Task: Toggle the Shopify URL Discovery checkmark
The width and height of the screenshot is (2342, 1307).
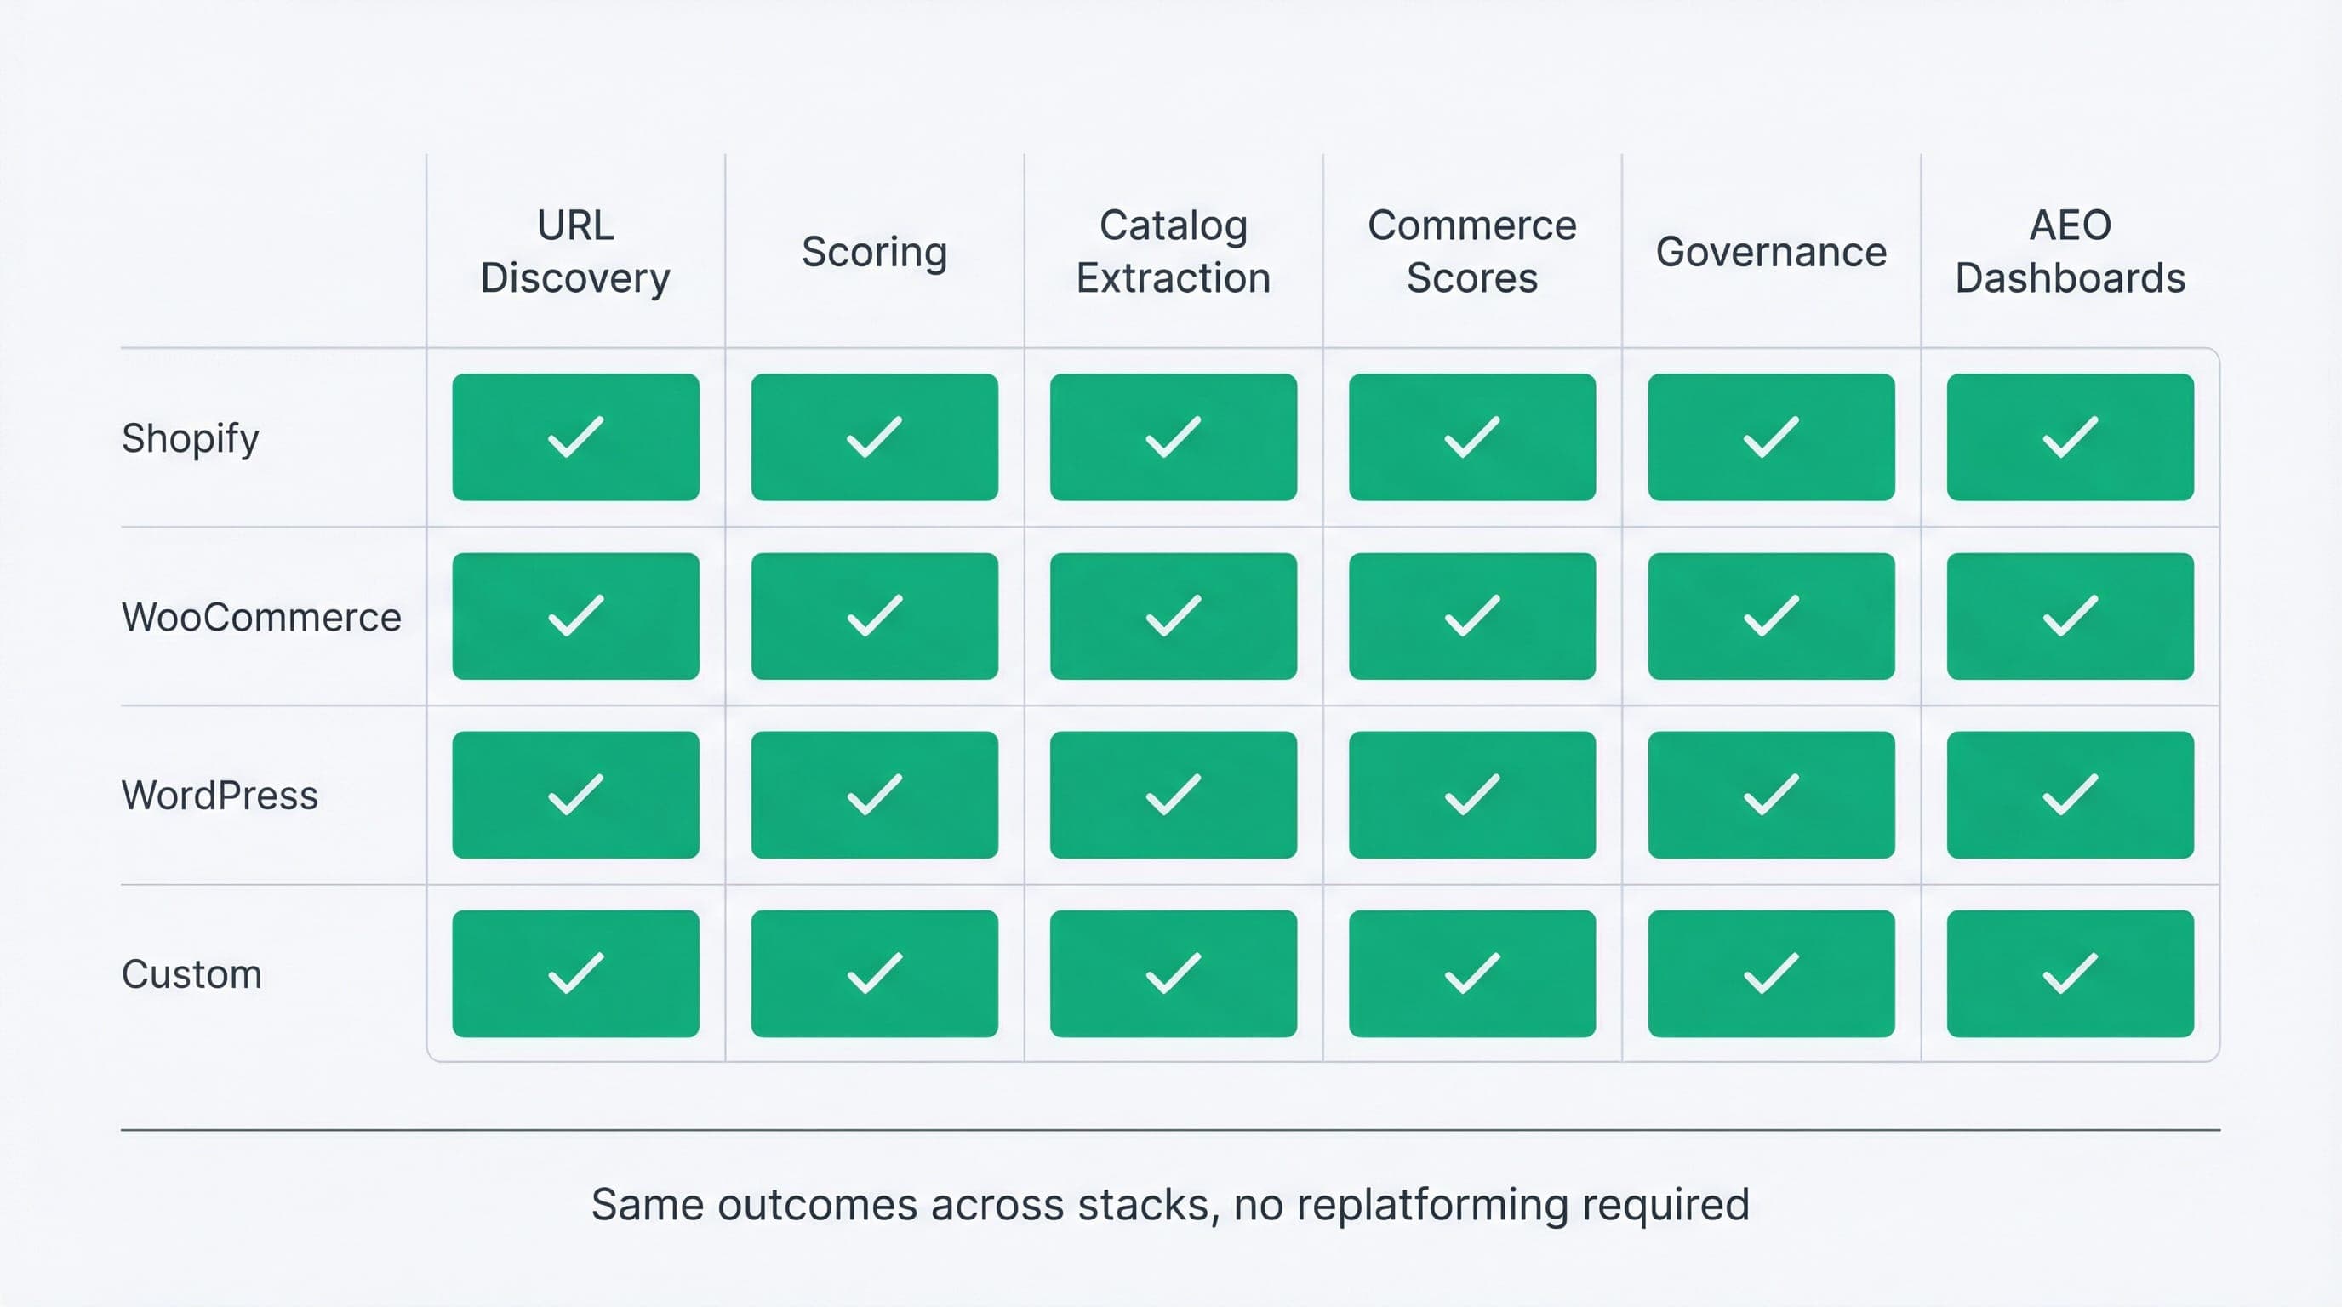Action: [575, 437]
